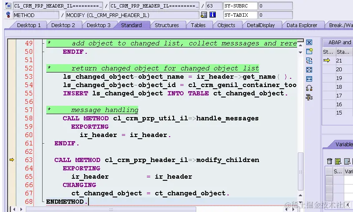Click stack level 19 row
Screen dimensions: 353x212
click(338, 78)
